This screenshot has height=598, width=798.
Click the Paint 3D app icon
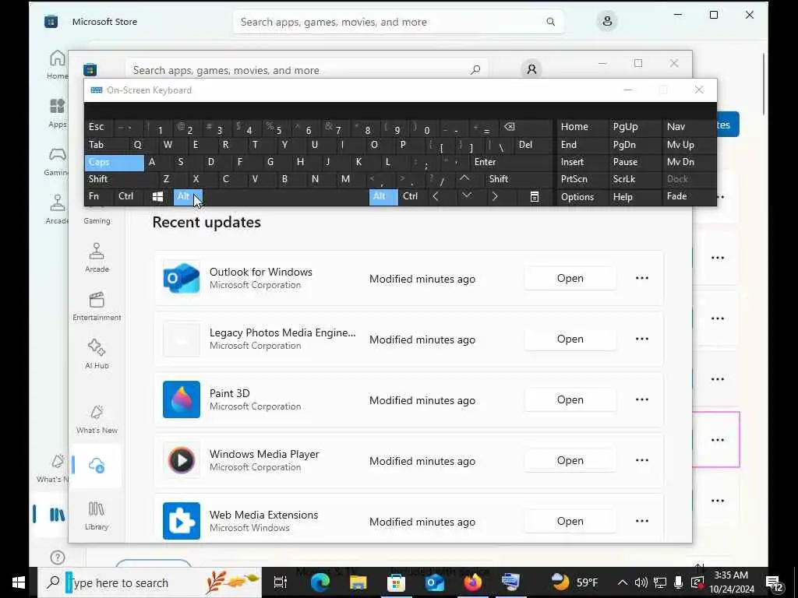point(181,399)
